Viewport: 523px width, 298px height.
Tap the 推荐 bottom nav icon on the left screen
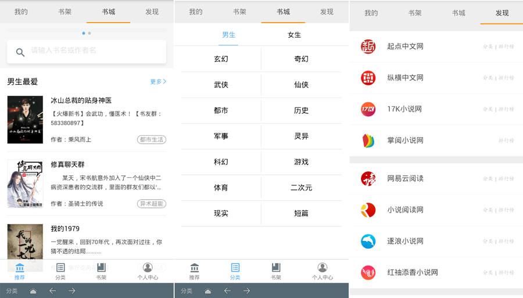[x=20, y=267]
